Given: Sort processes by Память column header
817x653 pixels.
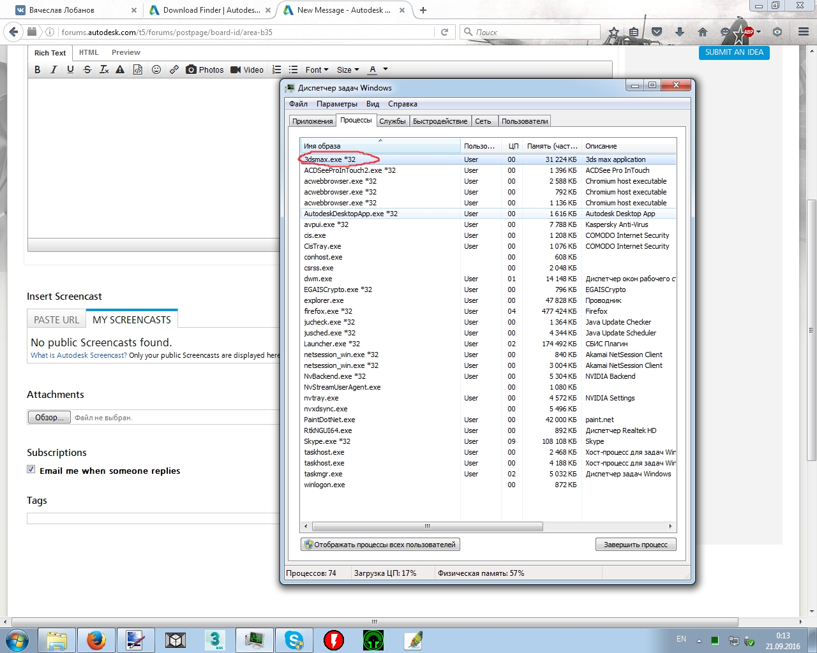Looking at the screenshot, I should click(x=552, y=146).
